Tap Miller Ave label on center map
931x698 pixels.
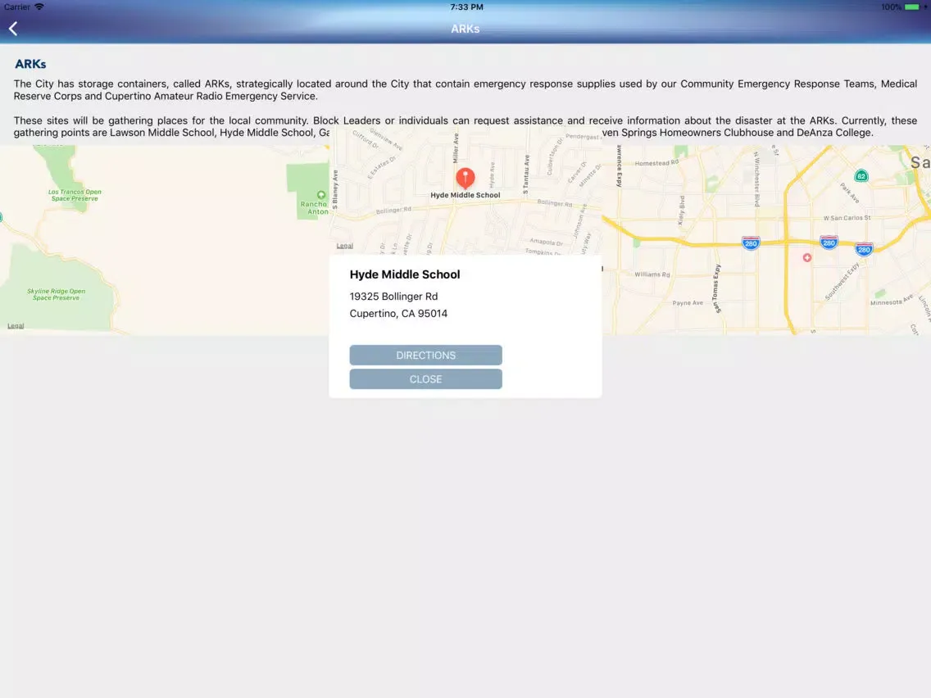click(456, 148)
